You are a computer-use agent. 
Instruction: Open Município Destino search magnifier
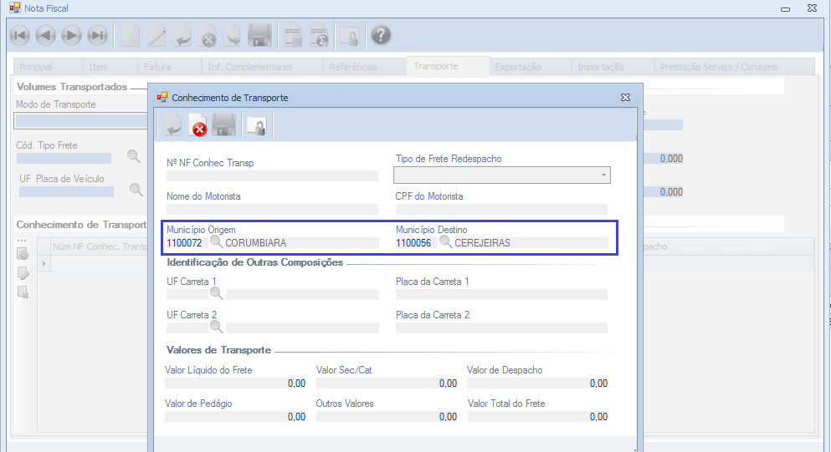pos(446,242)
